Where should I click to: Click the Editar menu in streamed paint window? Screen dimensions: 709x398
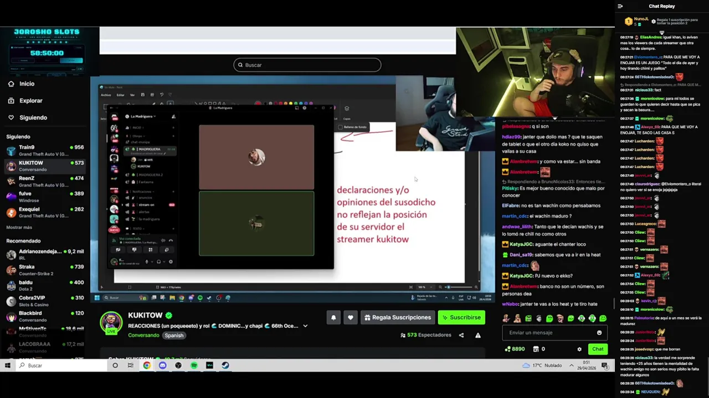pos(120,95)
